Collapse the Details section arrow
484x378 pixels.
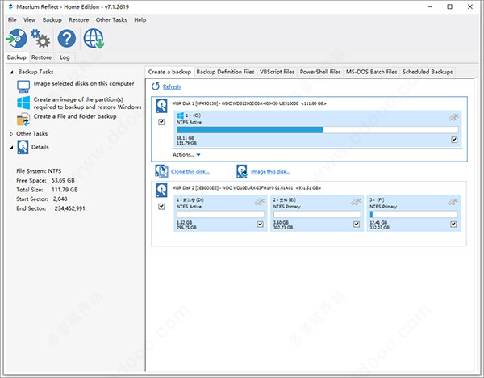pos(11,148)
